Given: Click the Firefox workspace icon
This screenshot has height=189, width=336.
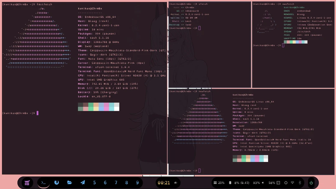Looking at the screenshot, I should click(x=57, y=183).
